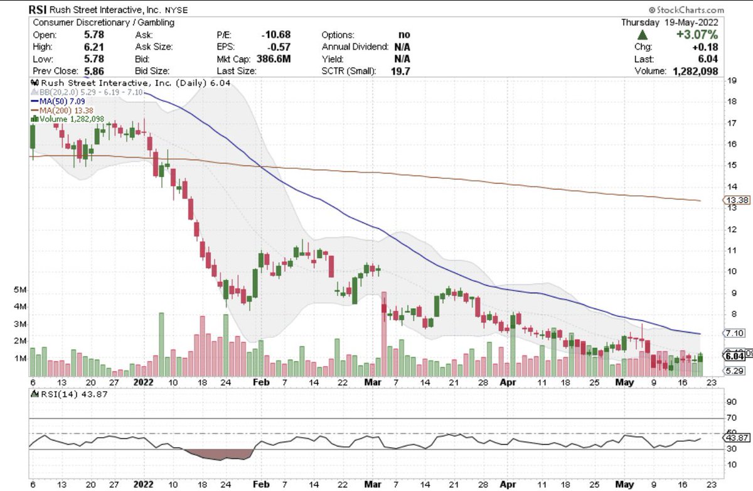753x491 pixels.
Task: Click the RSI ticker symbol in the header
Action: click(x=36, y=10)
